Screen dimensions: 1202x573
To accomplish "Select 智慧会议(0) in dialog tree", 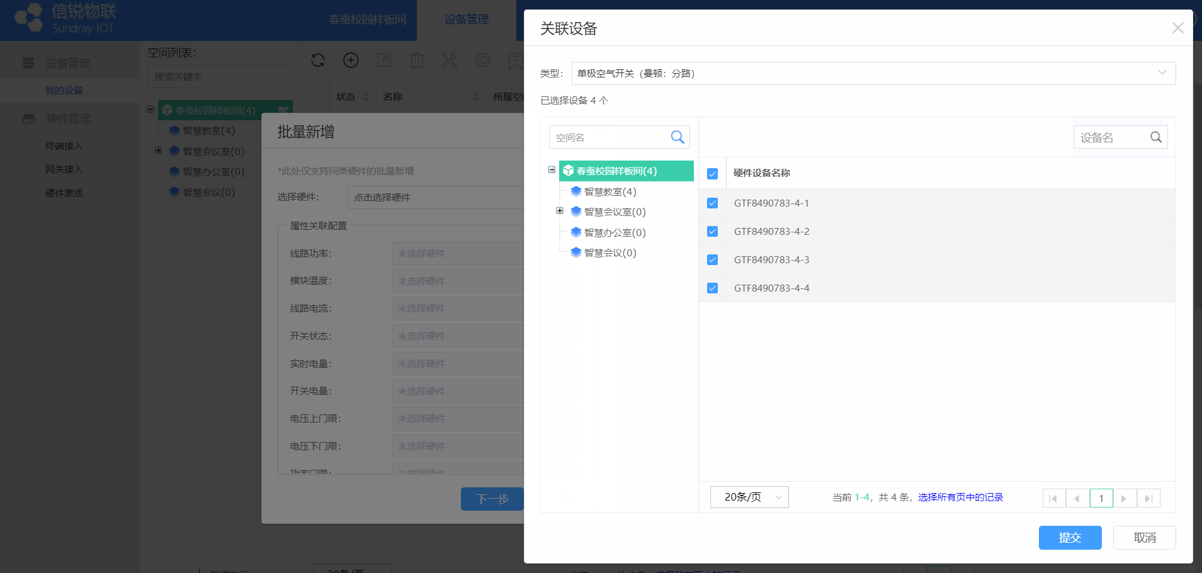I will tap(610, 252).
